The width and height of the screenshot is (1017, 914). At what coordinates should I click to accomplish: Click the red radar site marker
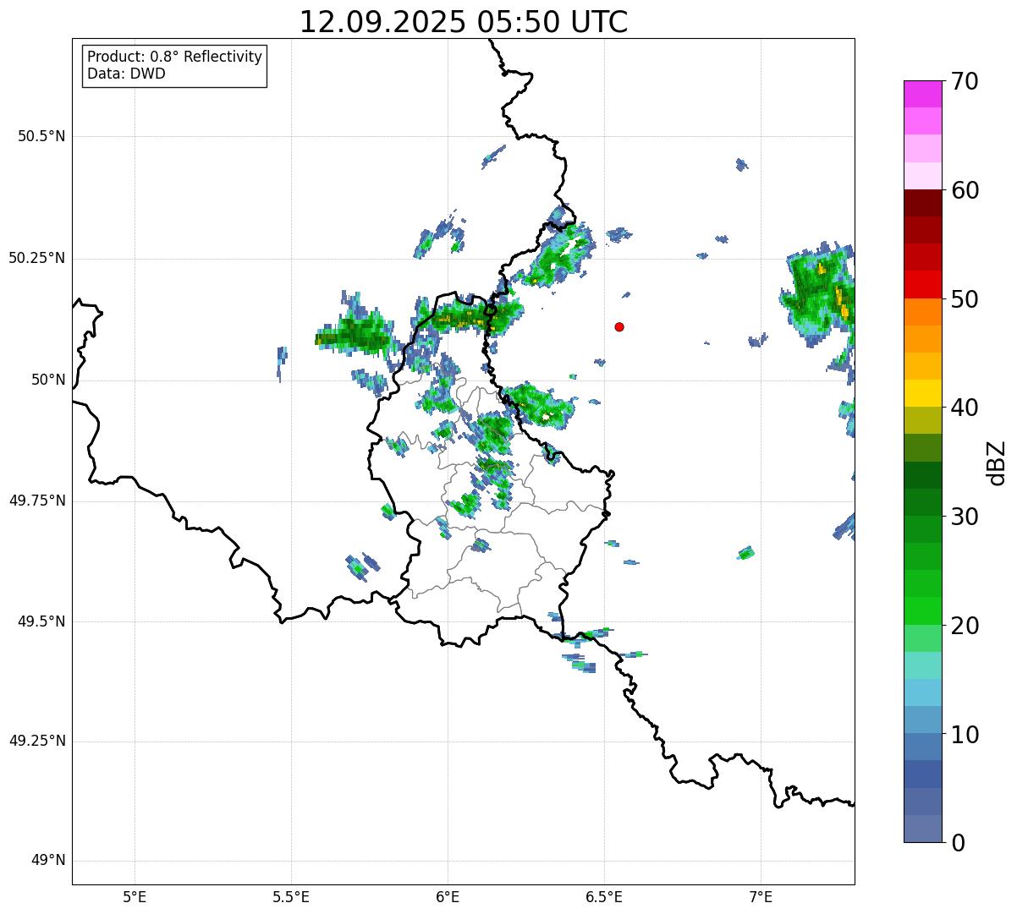click(619, 326)
